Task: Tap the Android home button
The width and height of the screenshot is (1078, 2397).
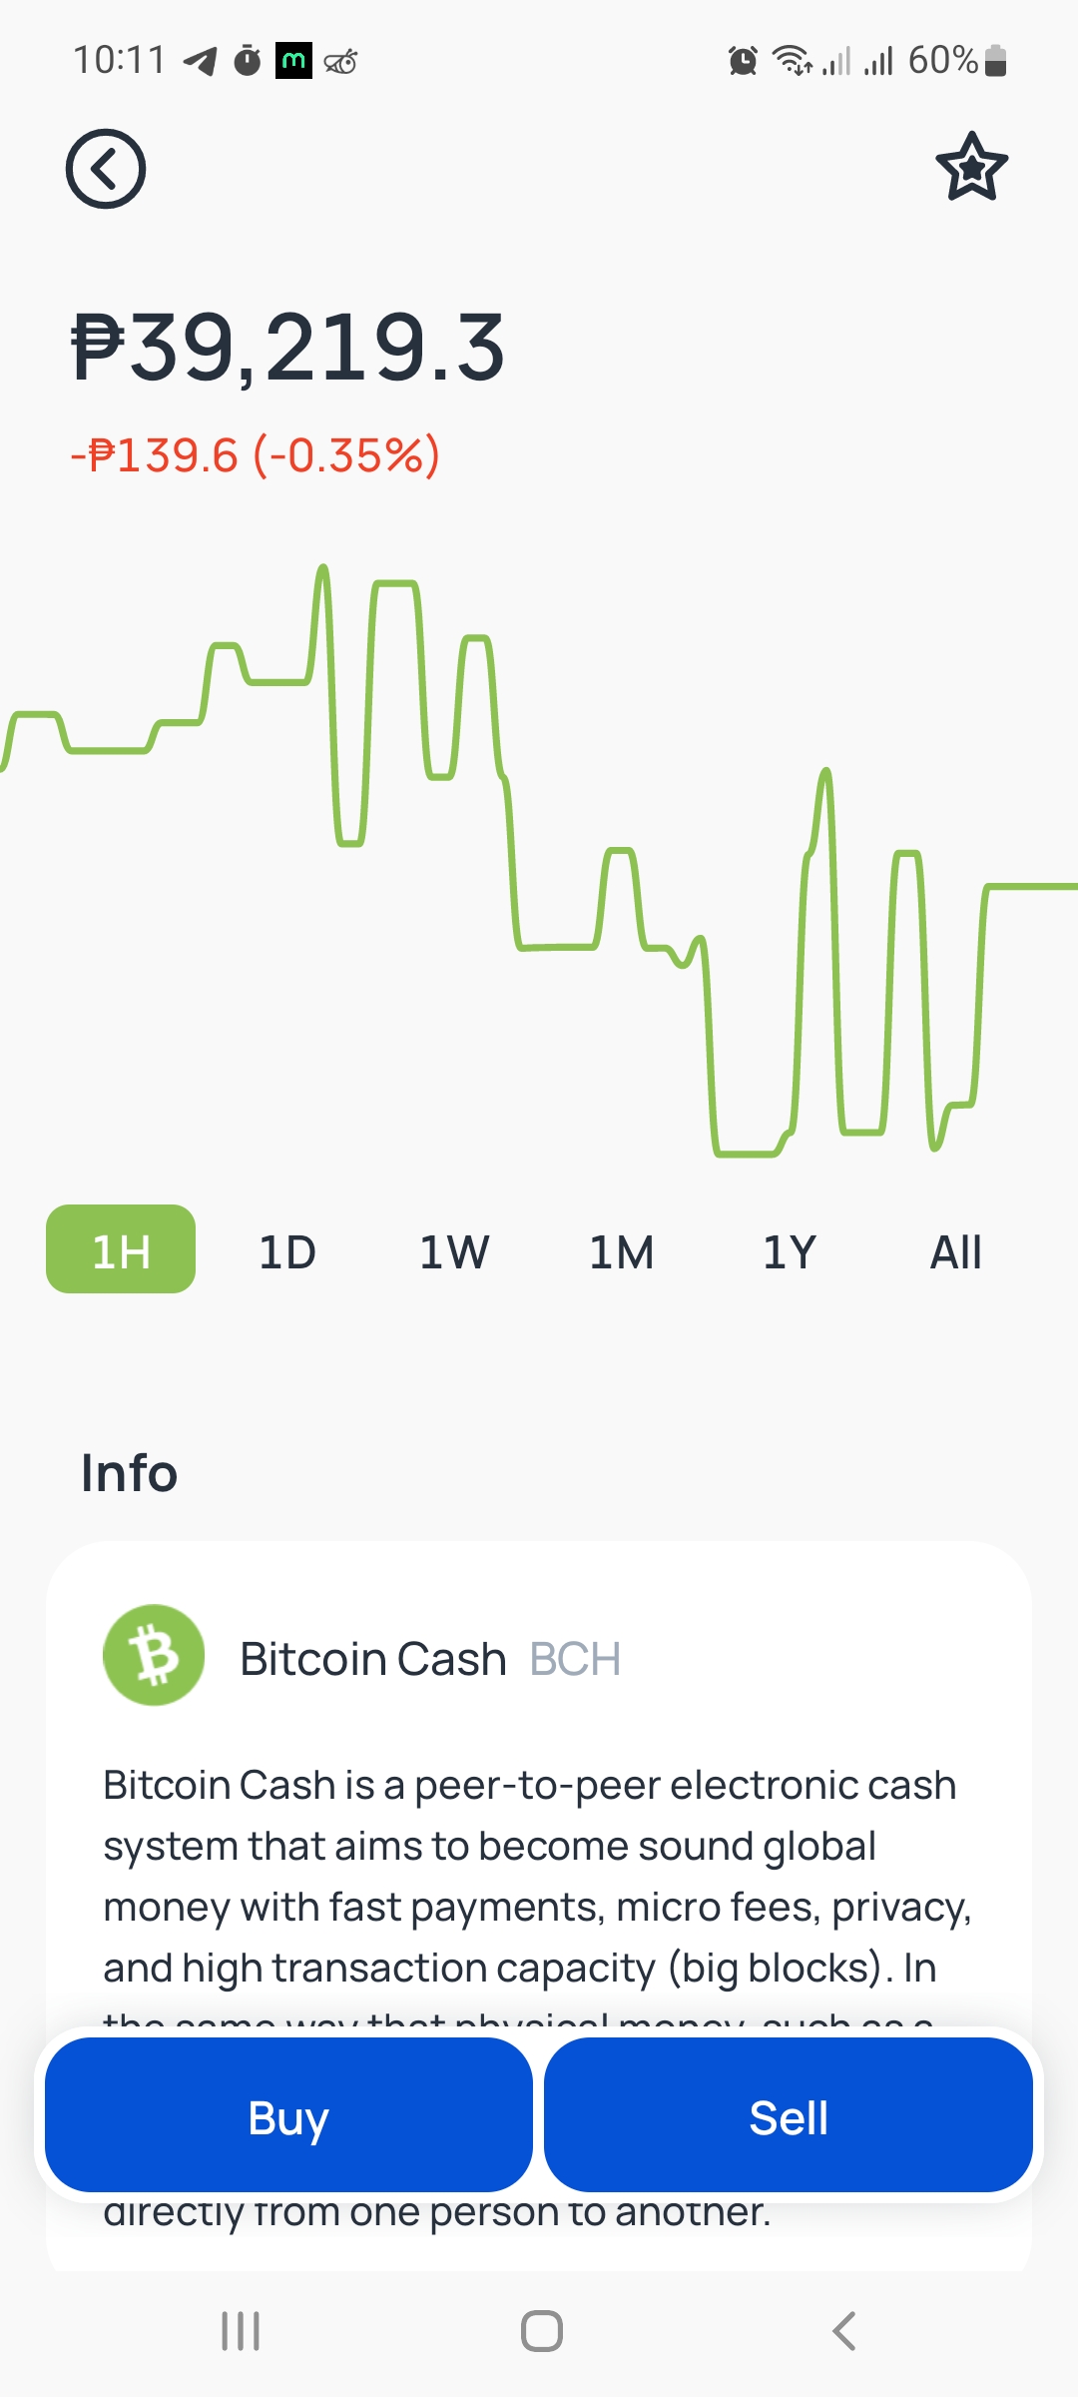Action: tap(541, 2331)
